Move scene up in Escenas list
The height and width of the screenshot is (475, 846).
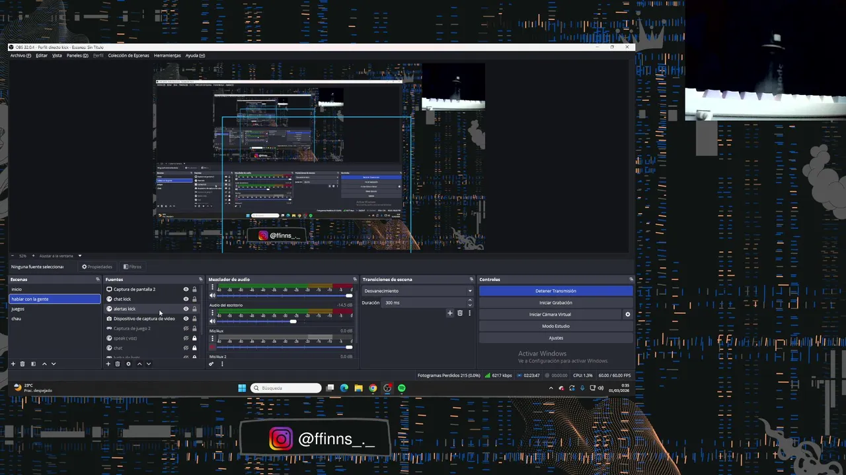tap(44, 364)
